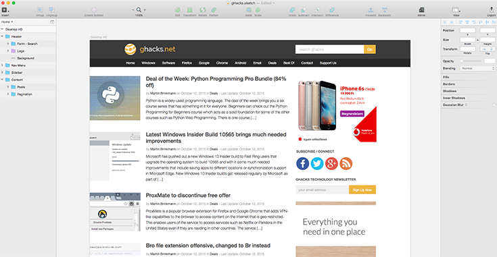Click the Flatten icon
Screen dimensions: 497x257
[x=214, y=10]
